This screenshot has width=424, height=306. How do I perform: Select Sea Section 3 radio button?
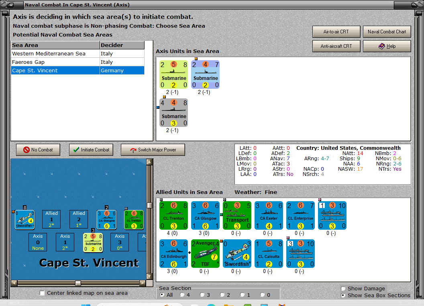202,295
